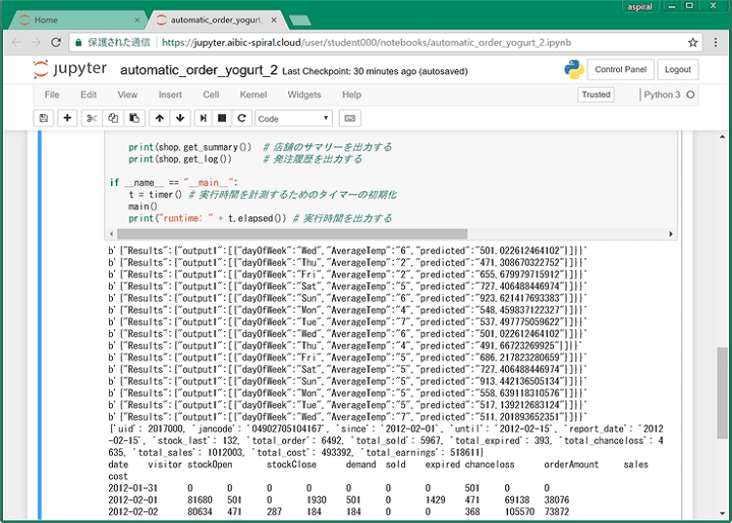Open the Cell menu
This screenshot has width=732, height=523.
click(210, 94)
